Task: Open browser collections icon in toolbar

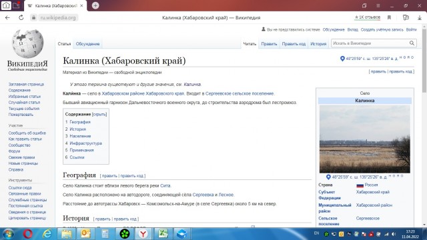Action: pos(406,18)
